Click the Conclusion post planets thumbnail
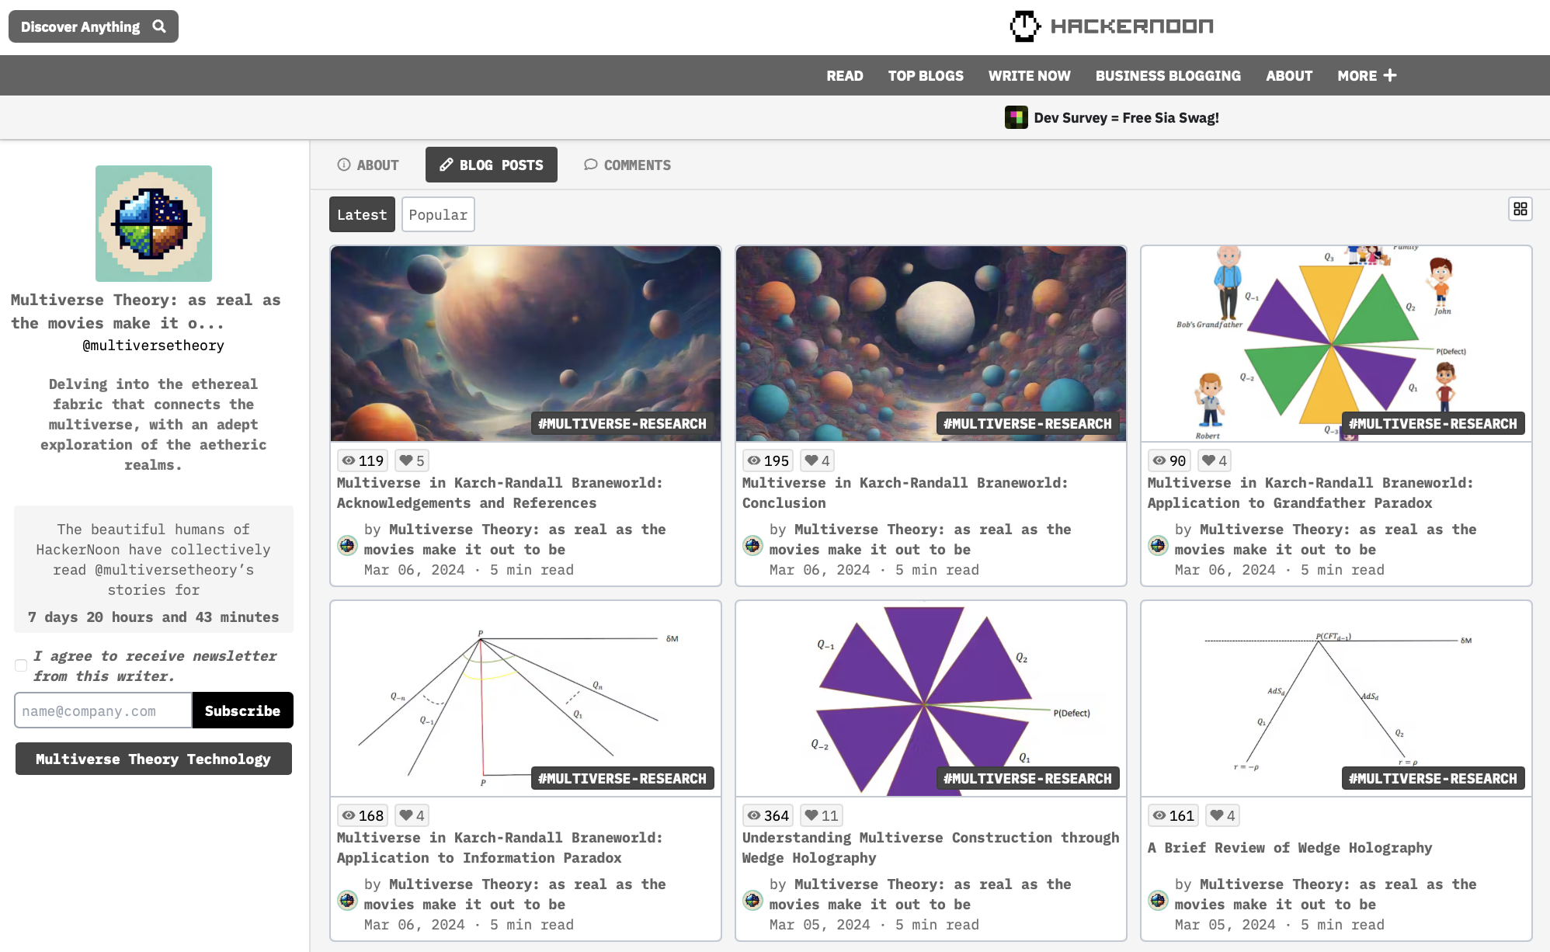Image resolution: width=1550 pixels, height=952 pixels. [x=931, y=344]
